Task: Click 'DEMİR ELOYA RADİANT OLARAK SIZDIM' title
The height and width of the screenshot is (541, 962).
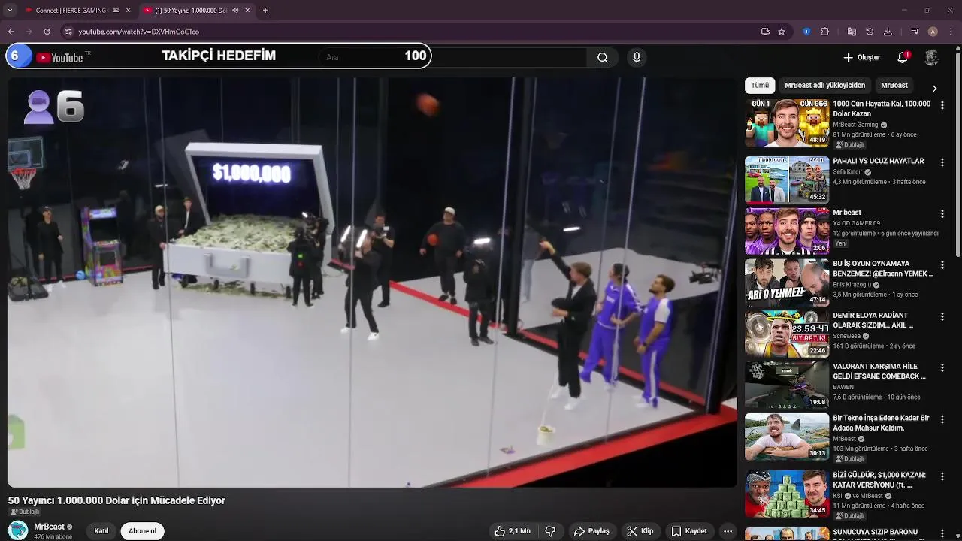Action: coord(873,320)
